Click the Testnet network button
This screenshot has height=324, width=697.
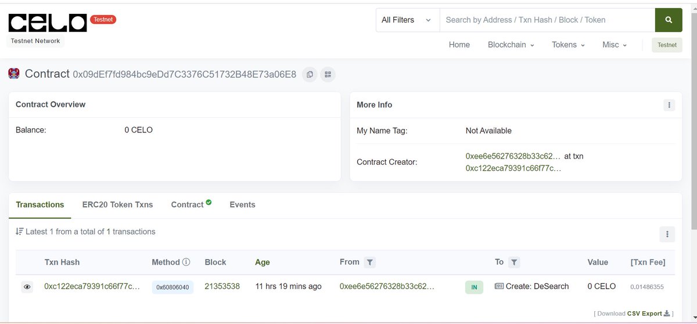coord(667,45)
